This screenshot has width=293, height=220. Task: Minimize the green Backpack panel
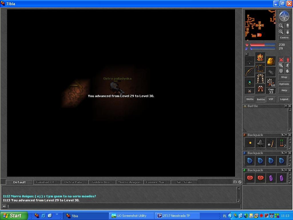pos(286,170)
